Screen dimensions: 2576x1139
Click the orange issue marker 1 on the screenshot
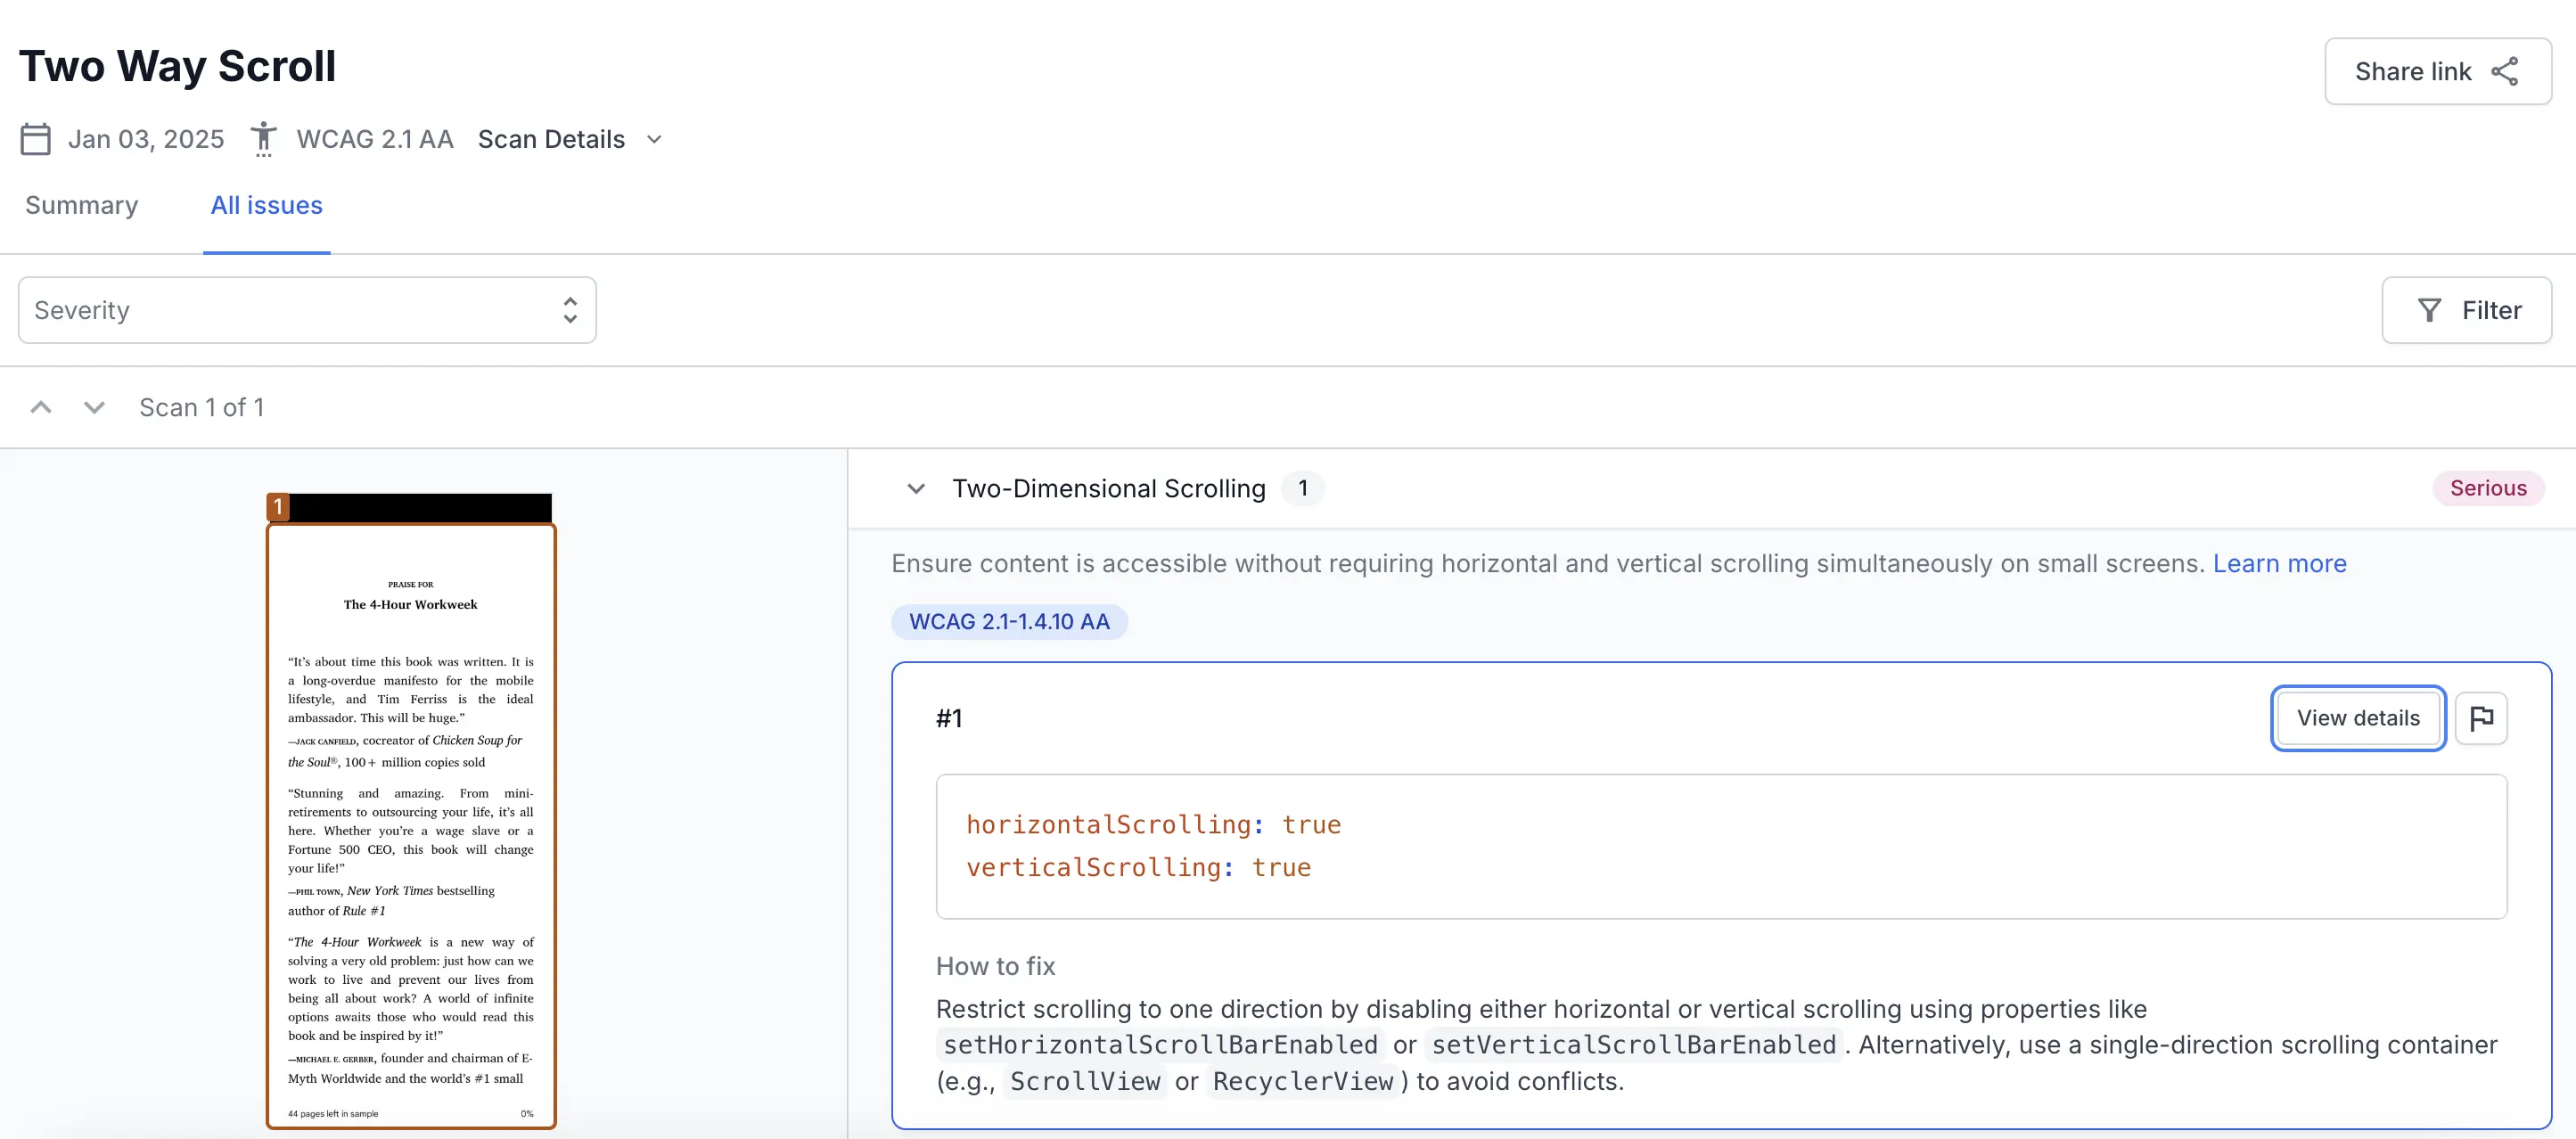[278, 507]
